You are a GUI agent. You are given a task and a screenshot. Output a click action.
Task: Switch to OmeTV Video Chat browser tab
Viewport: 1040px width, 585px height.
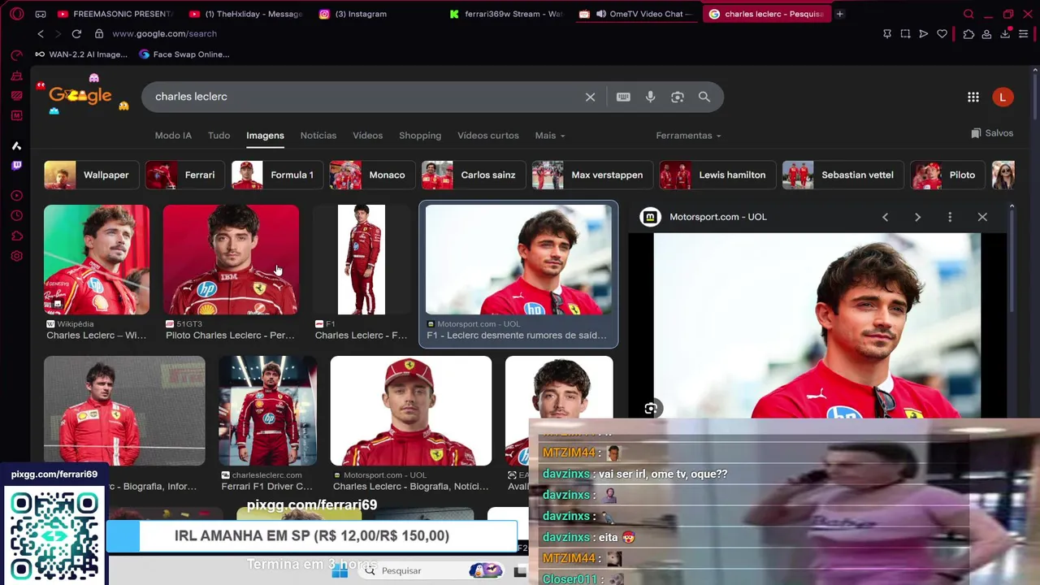click(636, 14)
